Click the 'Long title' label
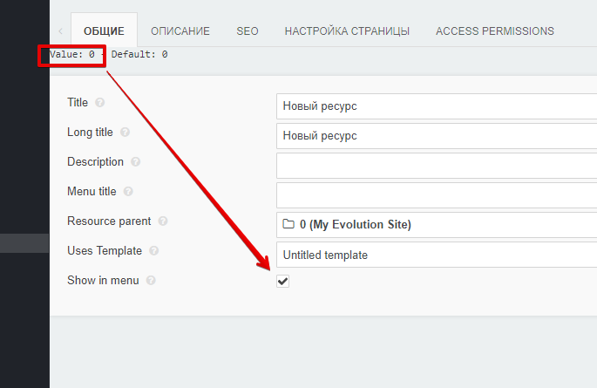 (91, 133)
